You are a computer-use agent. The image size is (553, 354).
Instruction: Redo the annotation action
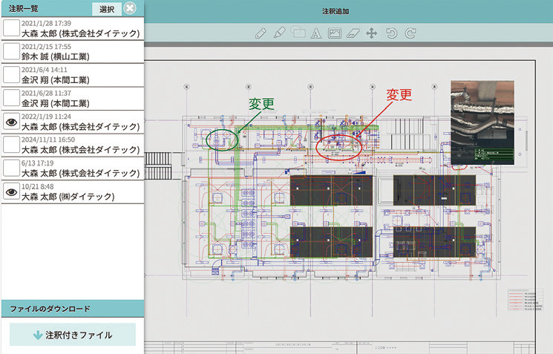(x=410, y=33)
